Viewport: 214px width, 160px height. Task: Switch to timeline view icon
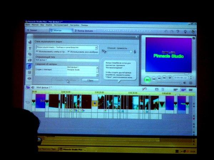pos(183,90)
